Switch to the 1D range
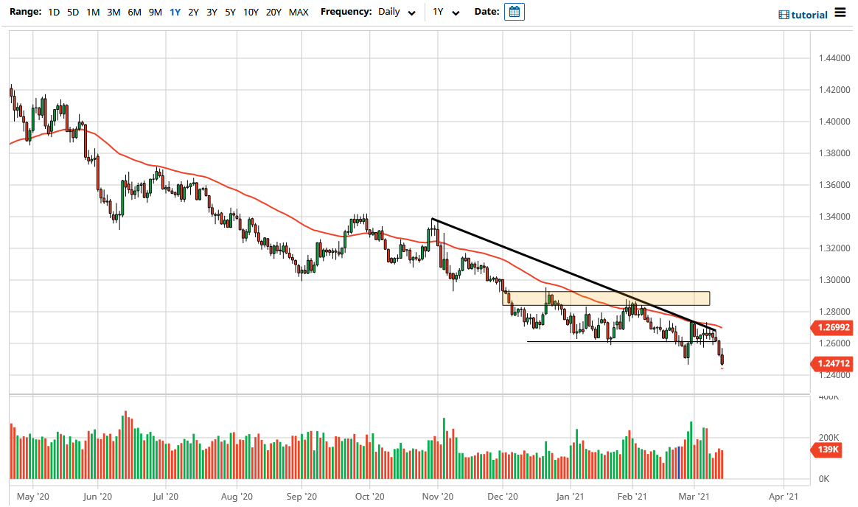 pos(53,13)
